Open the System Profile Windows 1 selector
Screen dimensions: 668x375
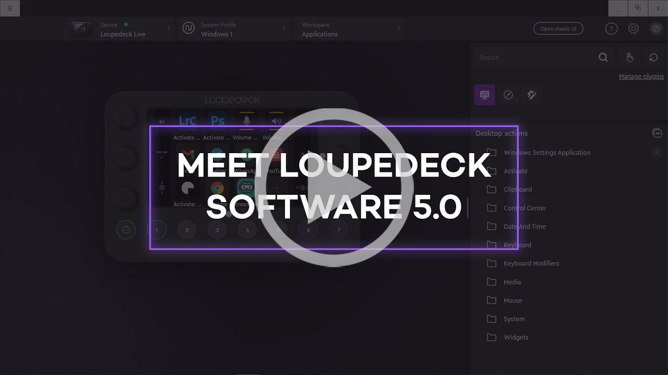pos(234,29)
